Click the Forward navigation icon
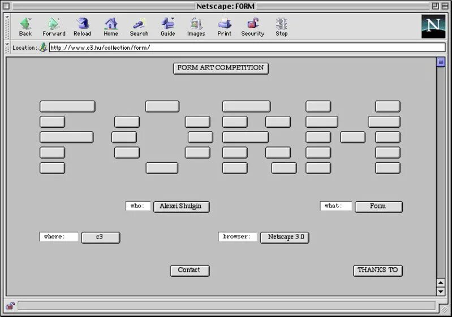Viewport: 452px width, 317px height. 54,27
